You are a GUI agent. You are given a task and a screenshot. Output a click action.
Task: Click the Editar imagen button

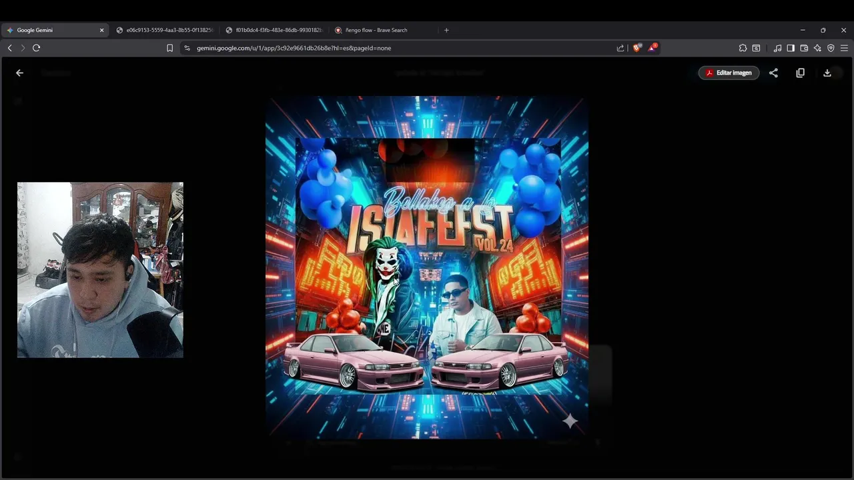click(x=729, y=73)
